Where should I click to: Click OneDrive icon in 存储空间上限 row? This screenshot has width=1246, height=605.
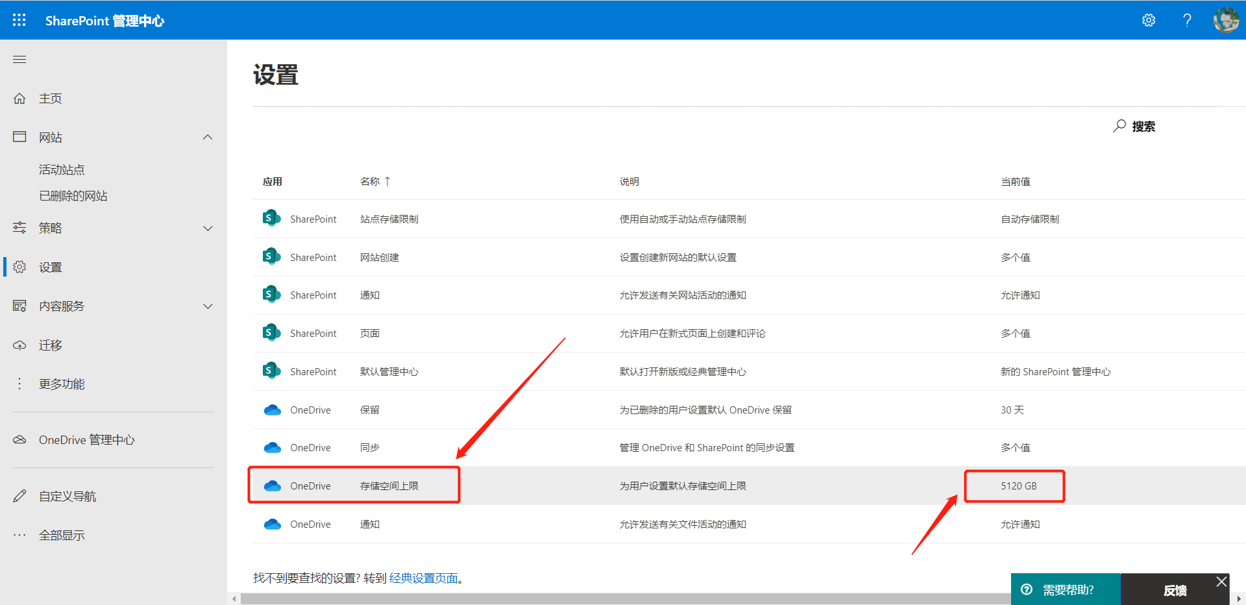273,486
